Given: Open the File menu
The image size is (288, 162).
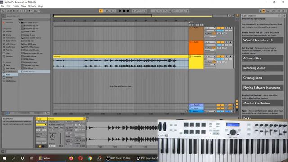Looking at the screenshot, I should point(3,6).
